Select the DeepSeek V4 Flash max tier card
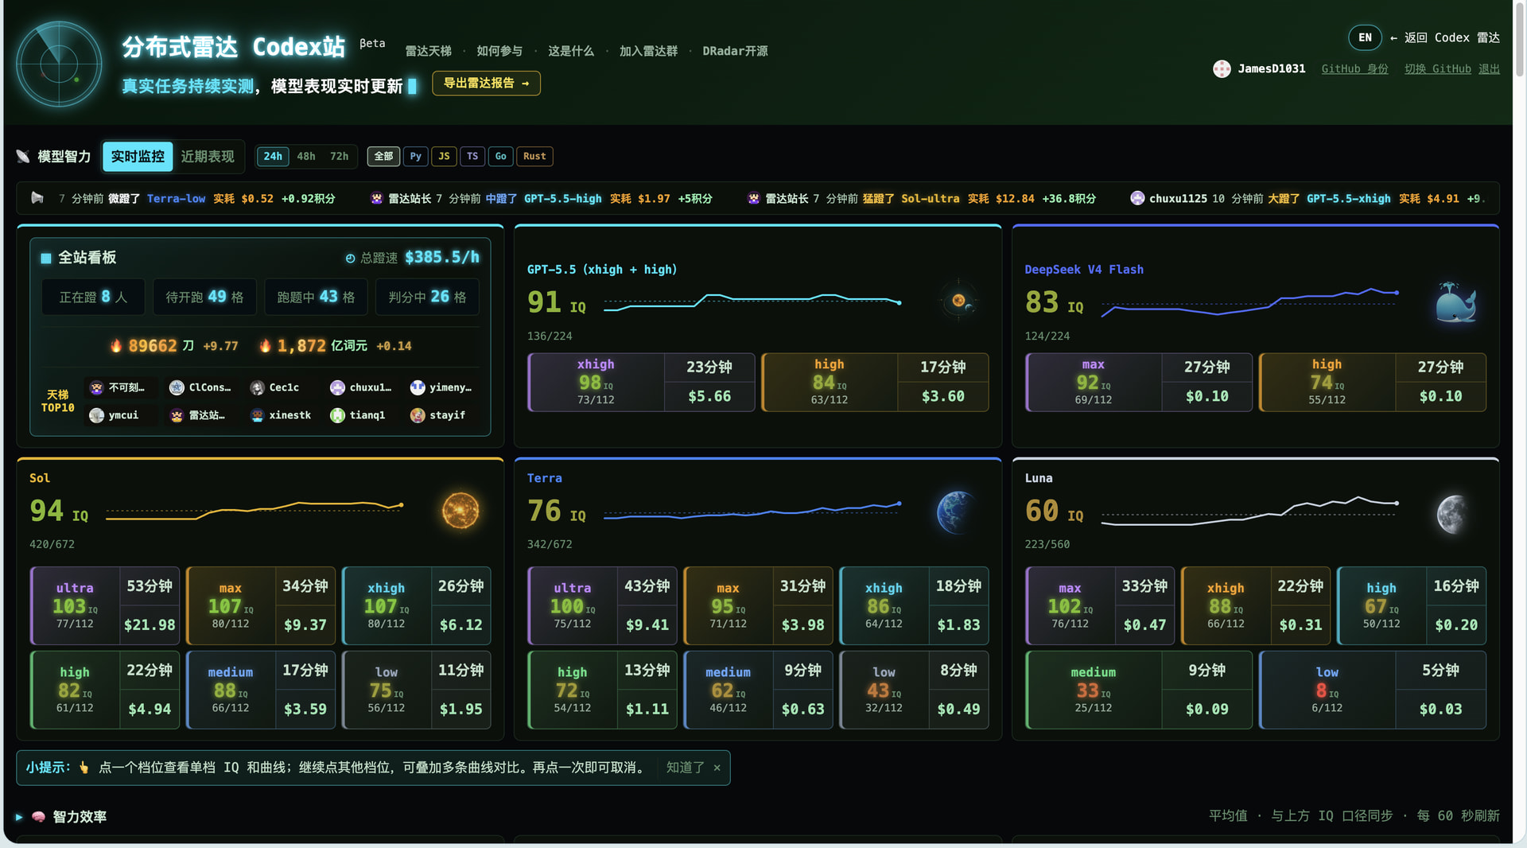Image resolution: width=1527 pixels, height=848 pixels. (x=1139, y=382)
